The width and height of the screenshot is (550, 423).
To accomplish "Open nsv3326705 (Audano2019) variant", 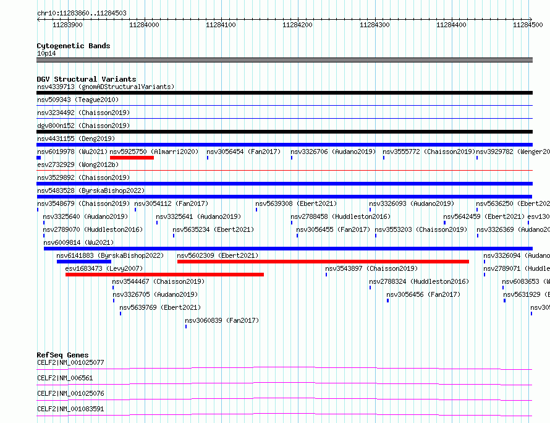I will click(x=155, y=294).
